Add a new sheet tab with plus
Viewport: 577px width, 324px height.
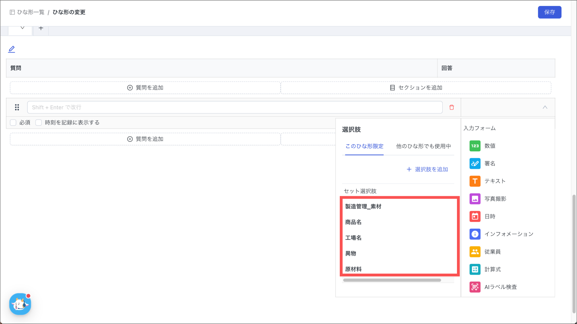(x=41, y=28)
